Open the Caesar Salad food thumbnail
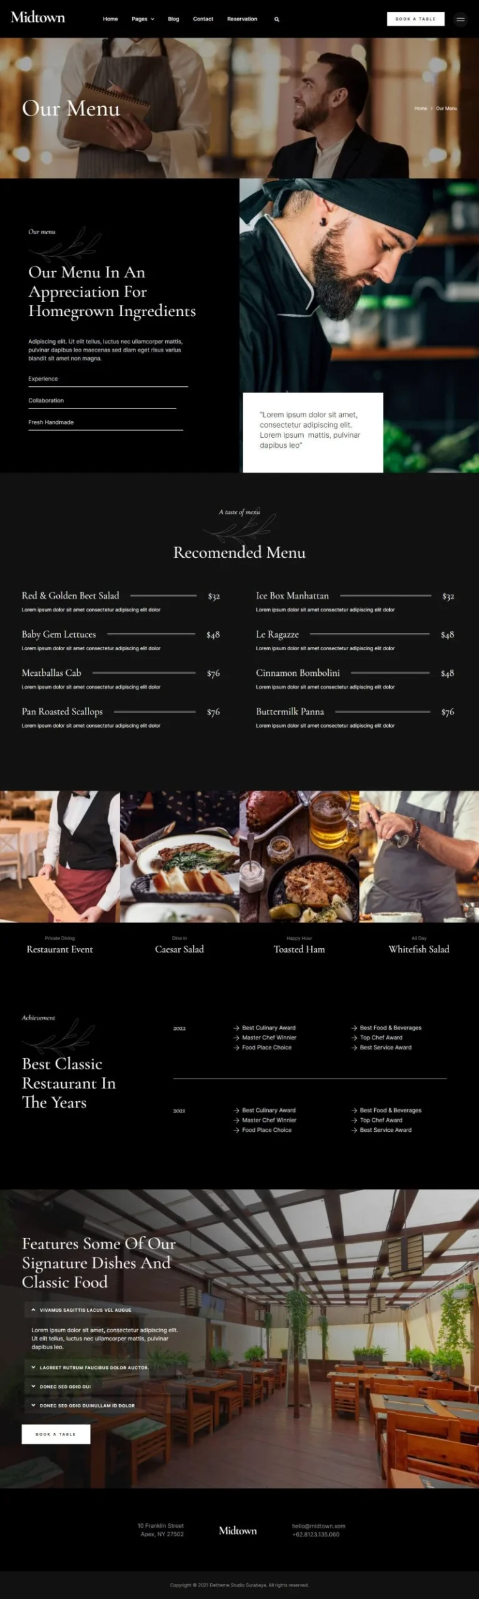This screenshot has height=1599, width=479. 180,856
